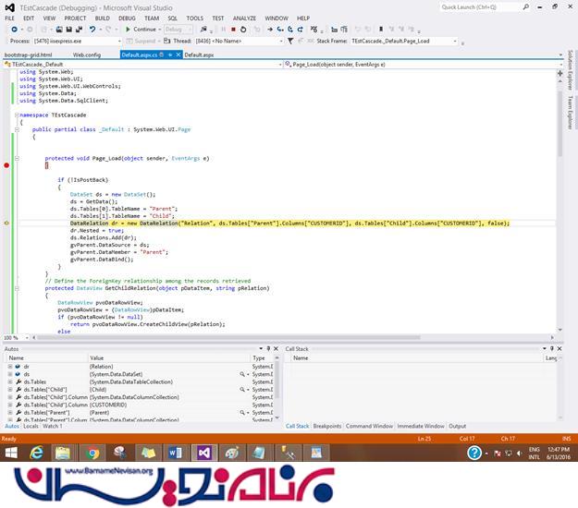Click the red breakpoint marker at Page_Load
Image resolution: width=578 pixels, height=508 pixels.
click(6, 165)
